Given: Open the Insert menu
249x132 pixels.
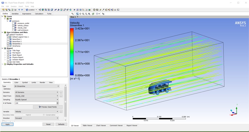Looking at the screenshot, I should (21, 6).
